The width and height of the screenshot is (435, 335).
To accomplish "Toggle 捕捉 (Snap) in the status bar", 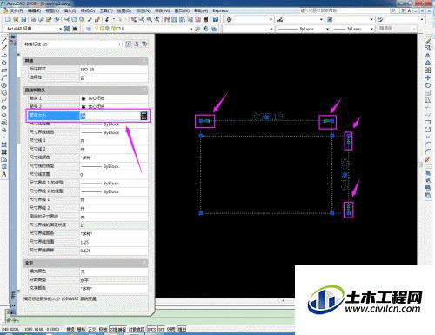I will click(x=70, y=329).
